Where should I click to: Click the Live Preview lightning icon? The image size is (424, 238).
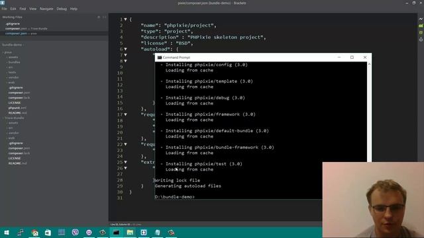click(421, 19)
